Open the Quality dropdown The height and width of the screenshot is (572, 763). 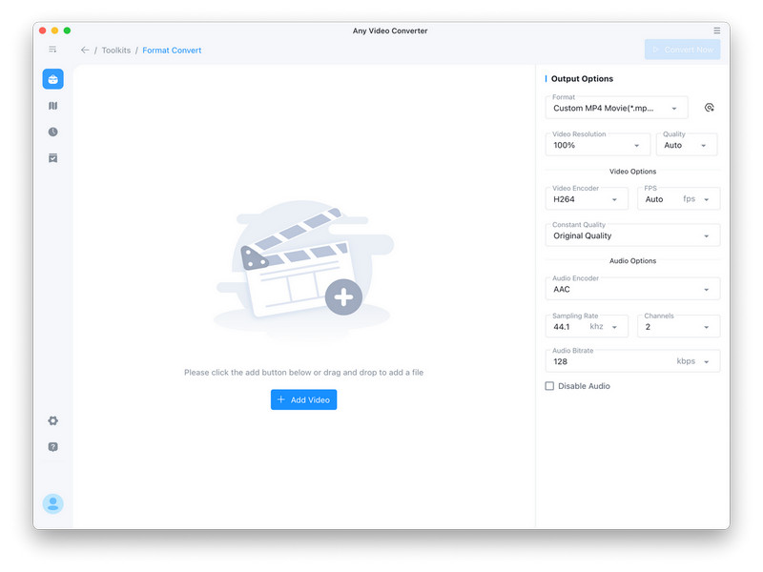[x=687, y=145]
